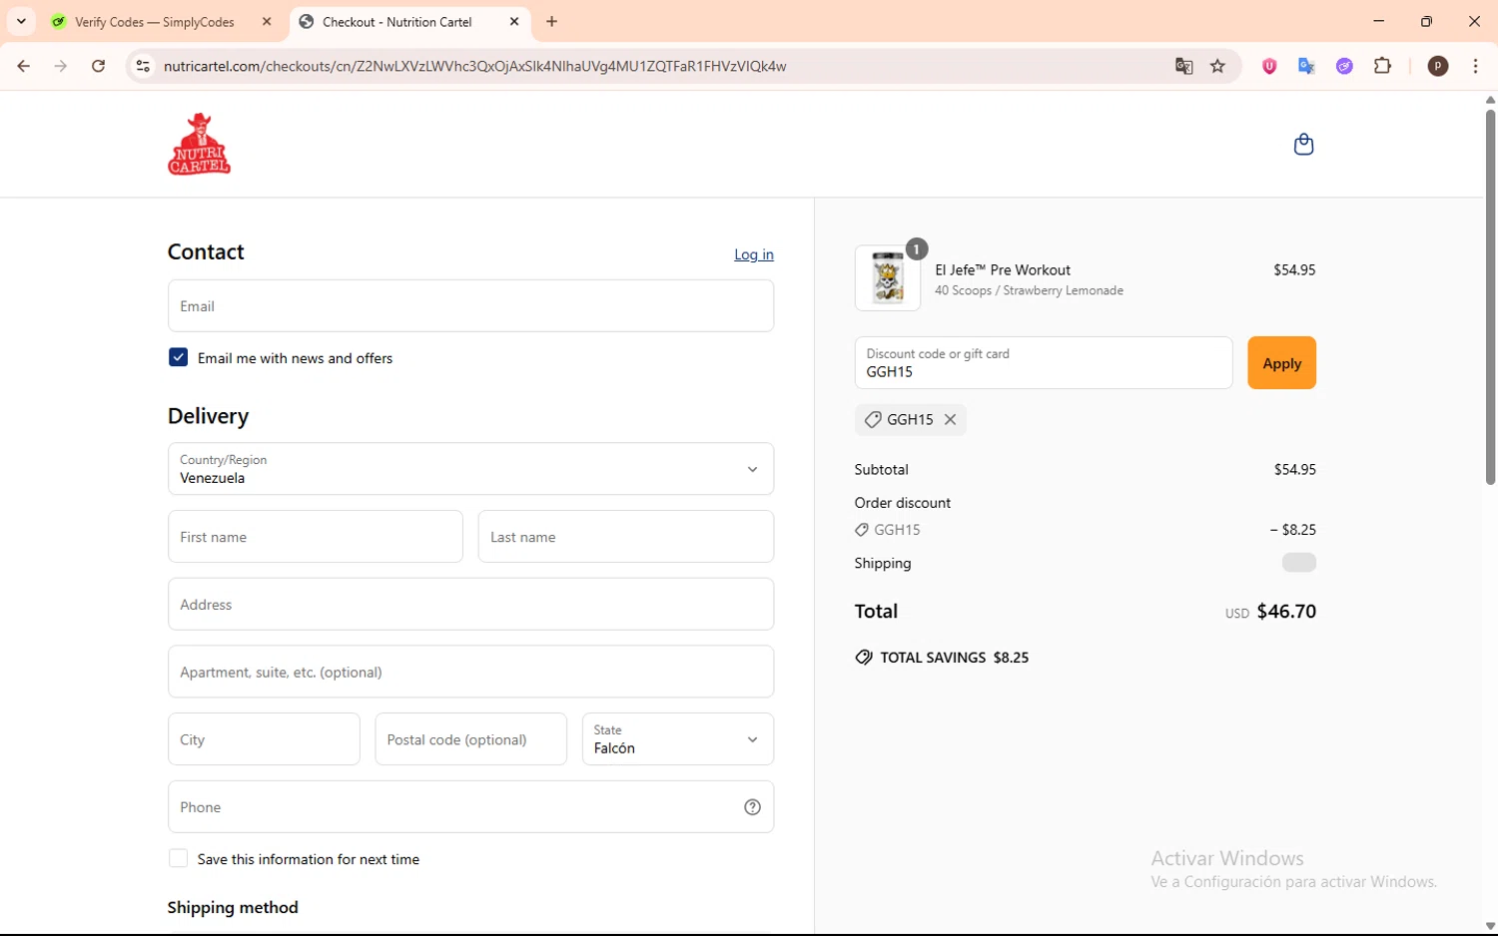Open a new browser tab
This screenshot has width=1498, height=936.
(552, 22)
